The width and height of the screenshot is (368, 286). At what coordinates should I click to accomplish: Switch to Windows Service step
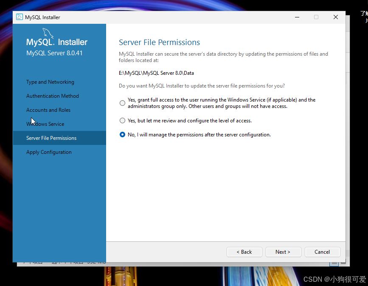tap(45, 124)
